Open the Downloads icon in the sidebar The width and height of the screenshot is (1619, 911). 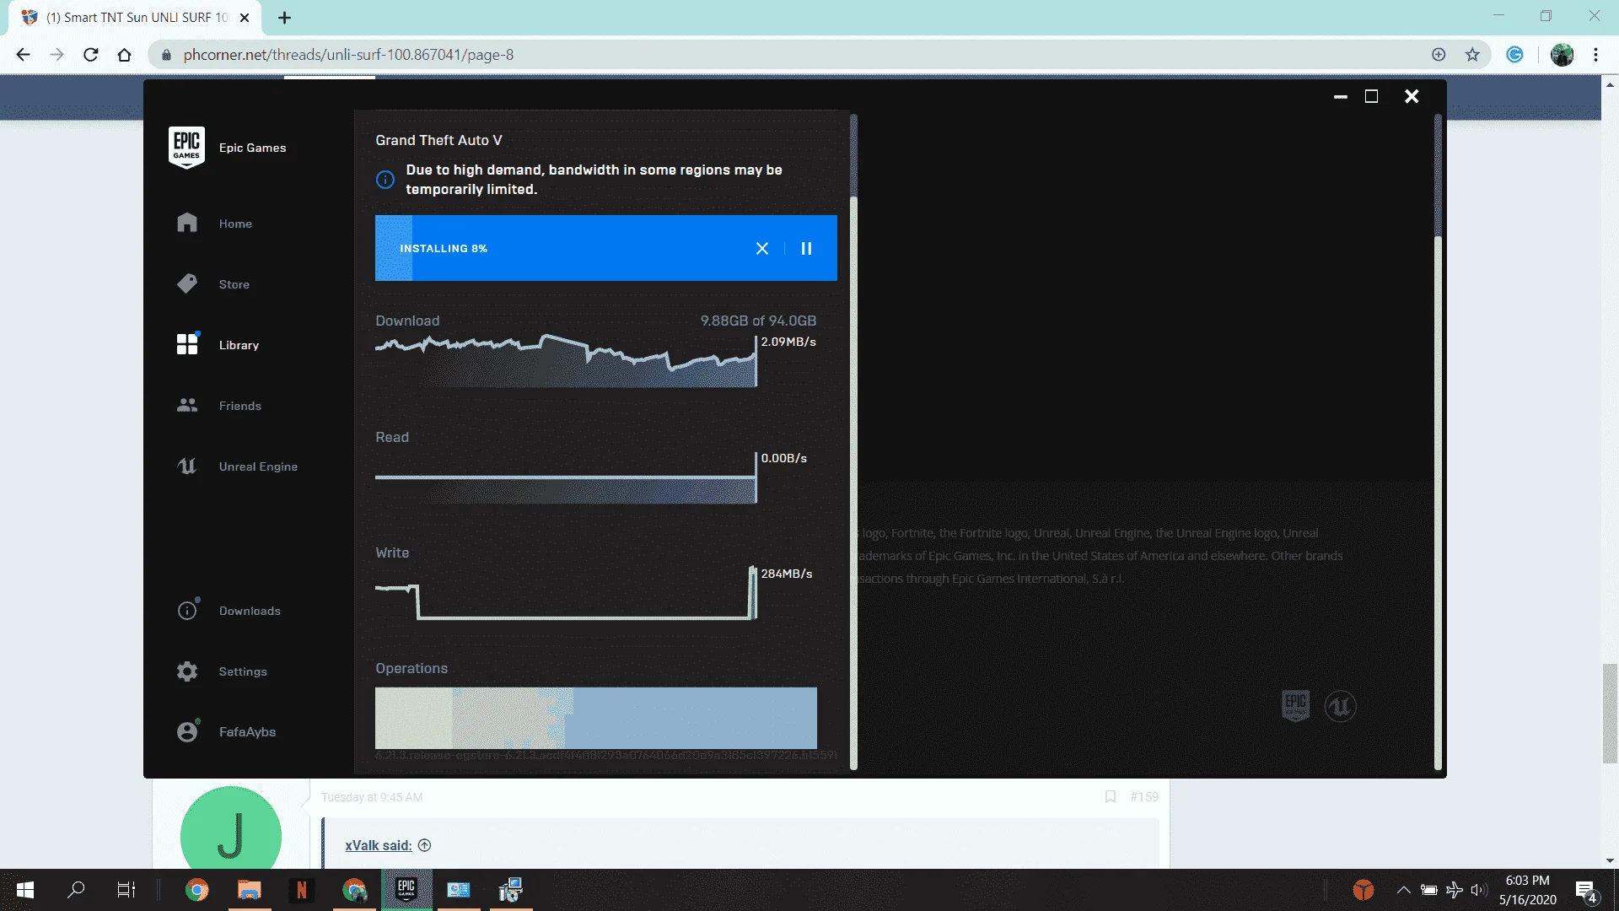pyautogui.click(x=187, y=610)
